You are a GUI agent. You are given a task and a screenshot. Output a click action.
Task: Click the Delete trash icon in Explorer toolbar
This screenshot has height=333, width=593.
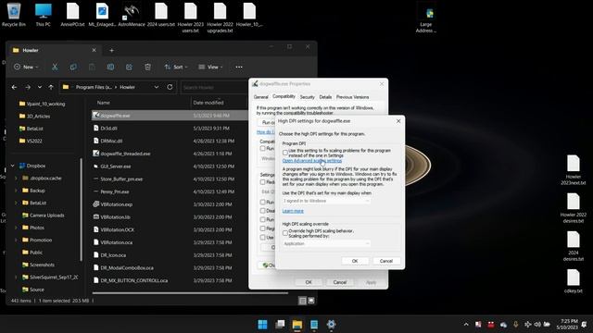147,67
